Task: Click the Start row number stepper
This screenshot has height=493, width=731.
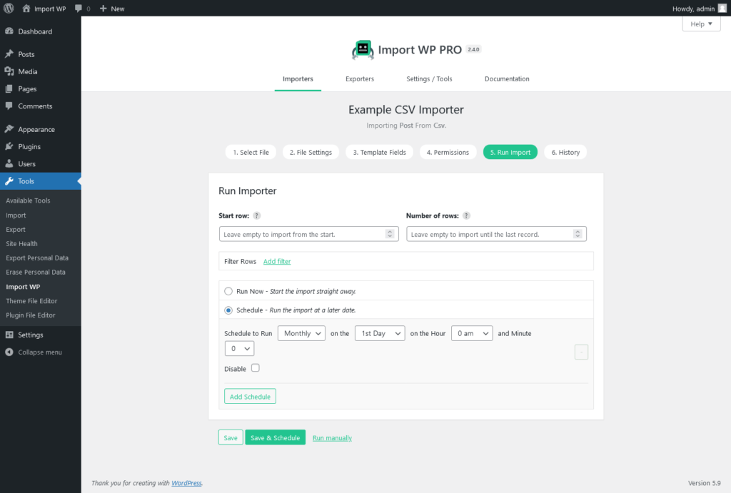Action: [x=390, y=234]
